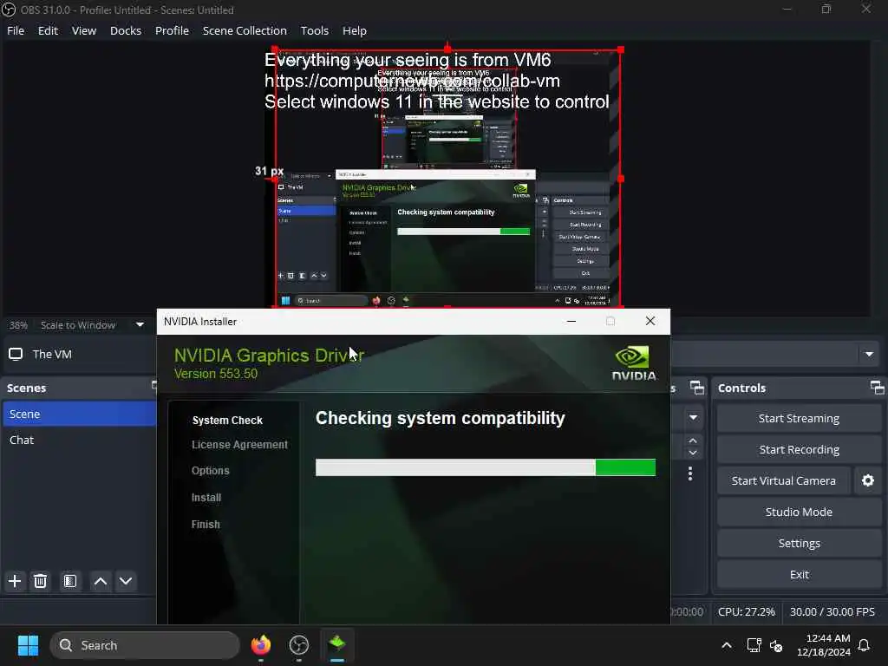Move scene down with arrow icon

(x=126, y=581)
